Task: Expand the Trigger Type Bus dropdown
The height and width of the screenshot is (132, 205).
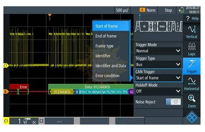Action: click(x=158, y=64)
